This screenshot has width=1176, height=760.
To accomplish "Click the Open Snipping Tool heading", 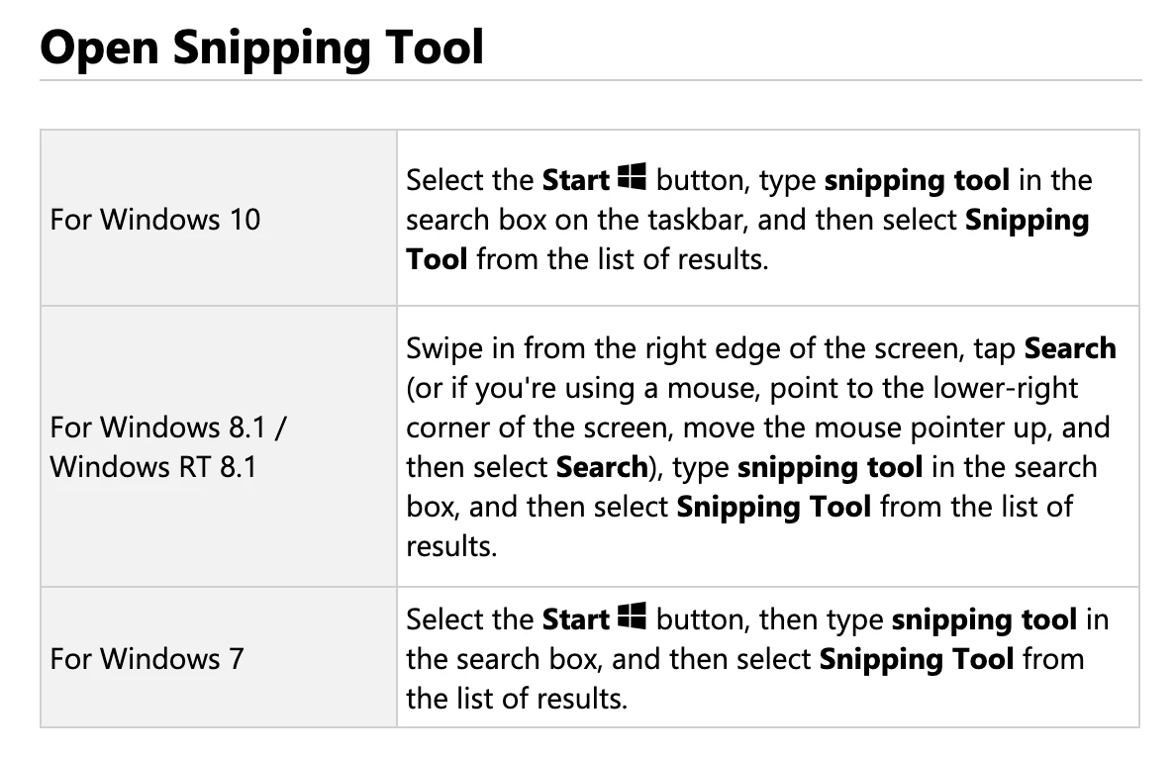I will (261, 47).
